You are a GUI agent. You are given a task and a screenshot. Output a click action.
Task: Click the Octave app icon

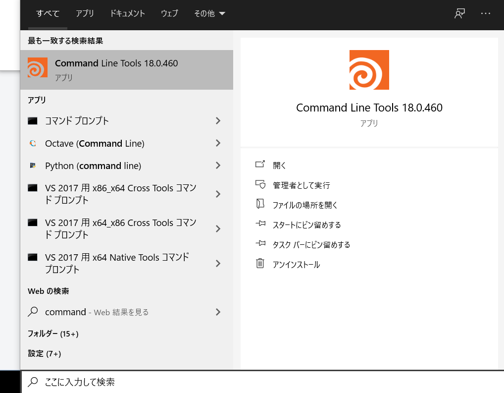click(33, 143)
